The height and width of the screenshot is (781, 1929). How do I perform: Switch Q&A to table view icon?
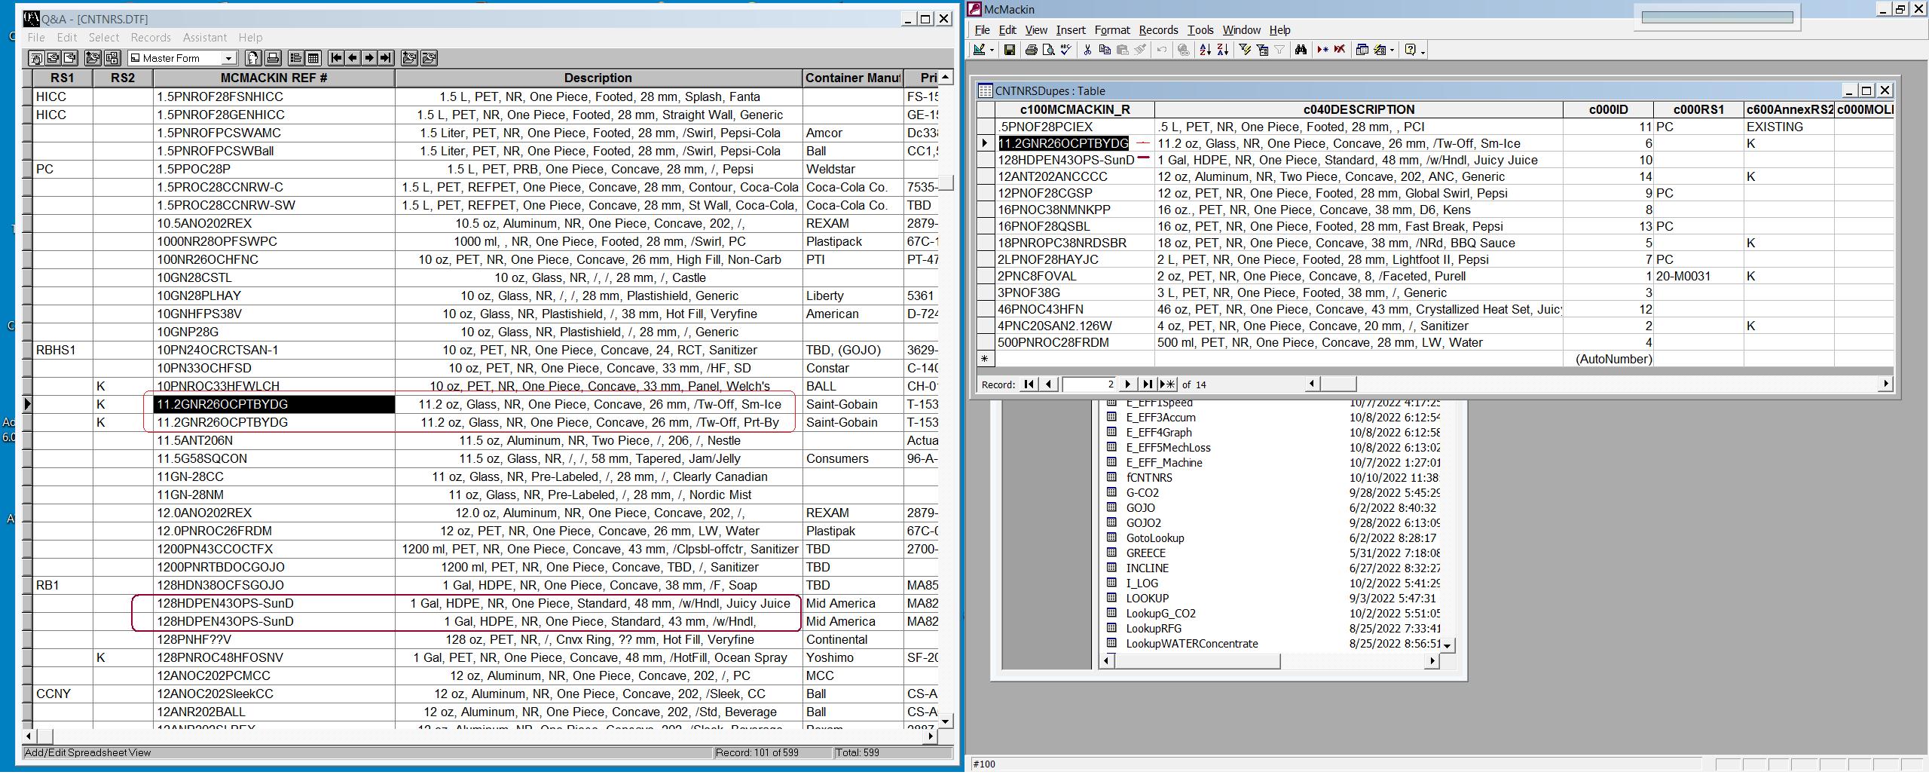pyautogui.click(x=313, y=58)
